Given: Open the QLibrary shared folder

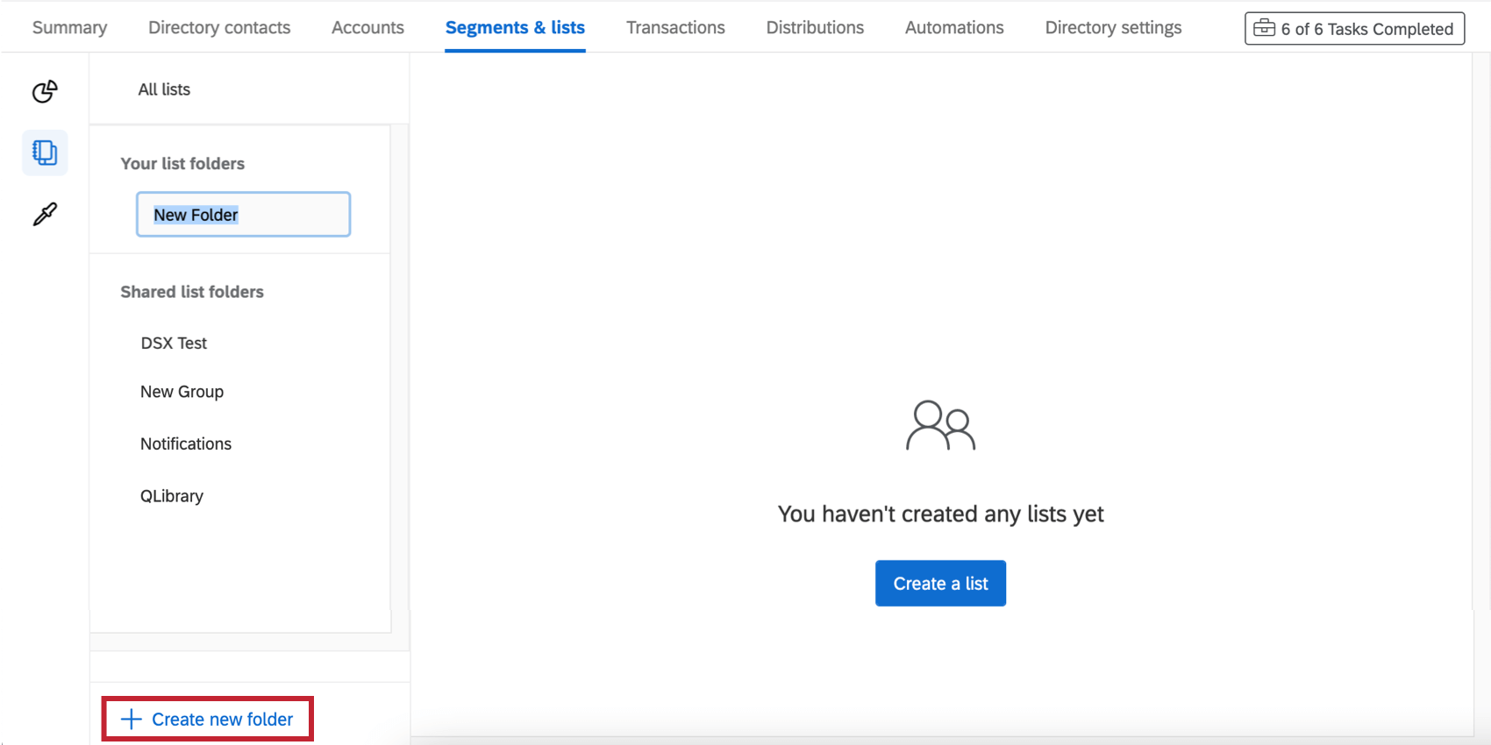Looking at the screenshot, I should pyautogui.click(x=172, y=496).
